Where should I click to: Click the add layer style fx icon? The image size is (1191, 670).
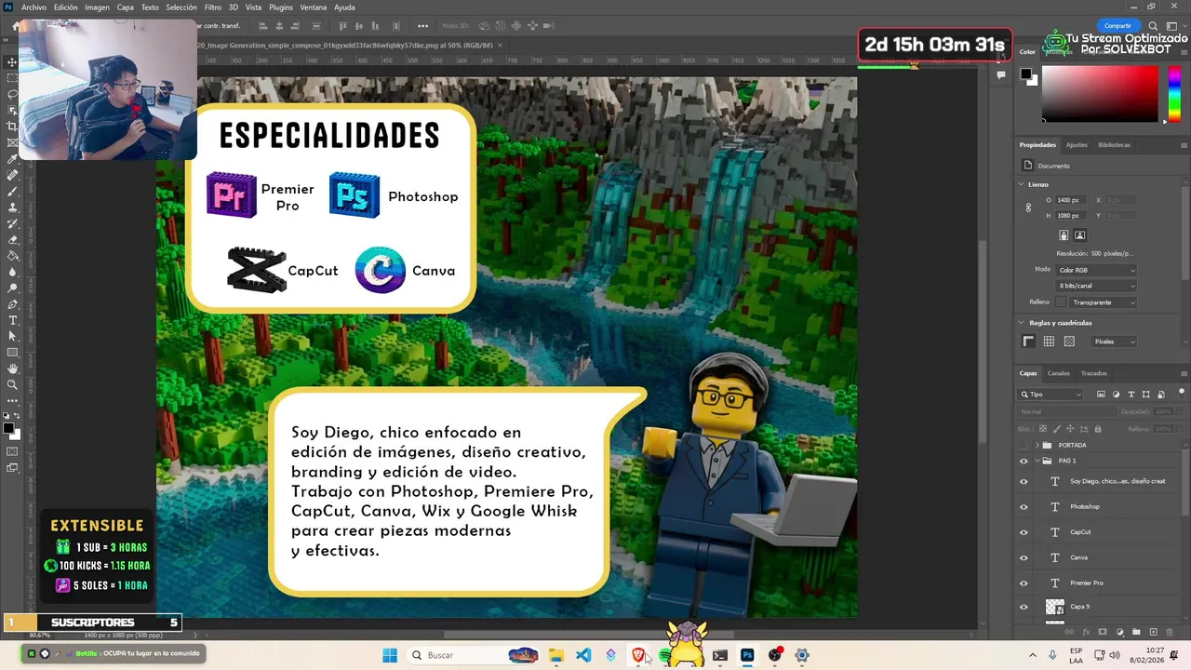1087,632
